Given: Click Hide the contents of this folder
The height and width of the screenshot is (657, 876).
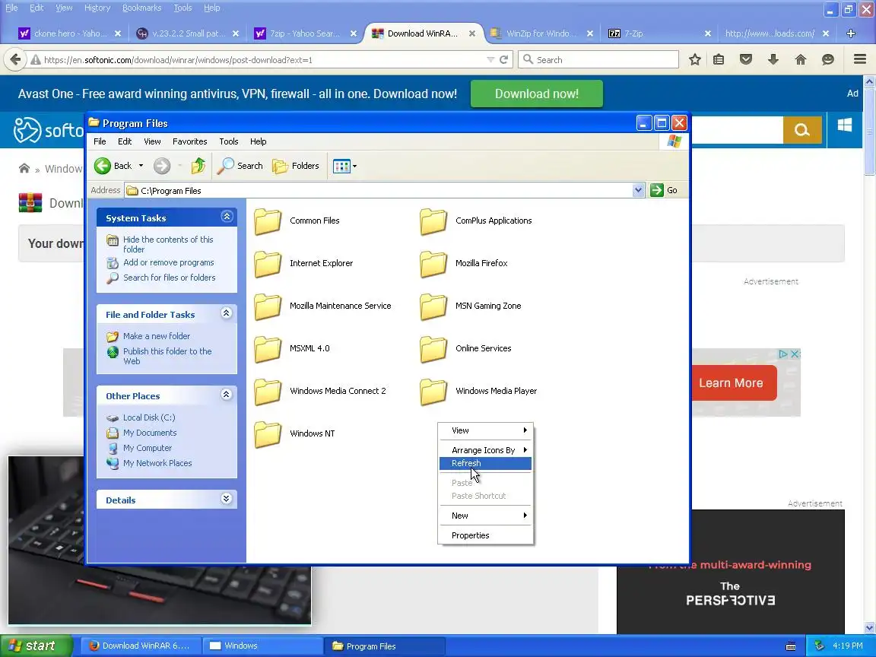Looking at the screenshot, I should point(168,244).
